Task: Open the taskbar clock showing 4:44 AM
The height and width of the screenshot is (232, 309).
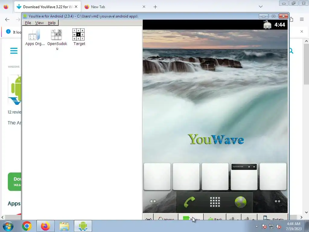Action: pos(294,226)
